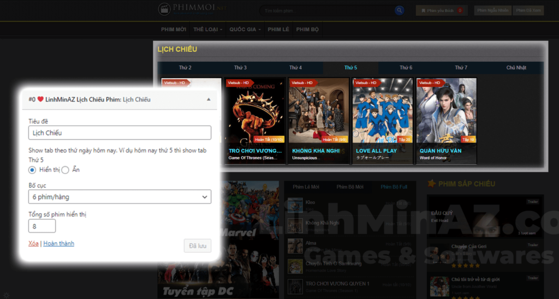
Task: Click the bookmark icon in Phim yêu thích
Action: pos(423,11)
